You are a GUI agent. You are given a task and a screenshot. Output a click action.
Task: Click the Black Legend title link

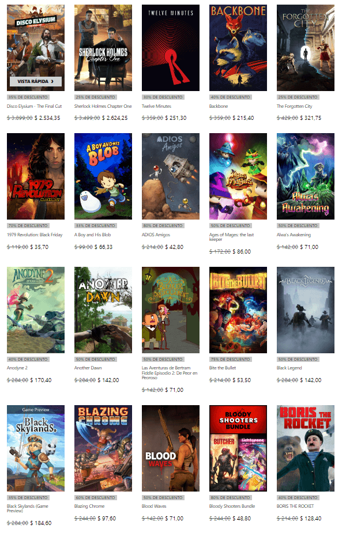289,368
